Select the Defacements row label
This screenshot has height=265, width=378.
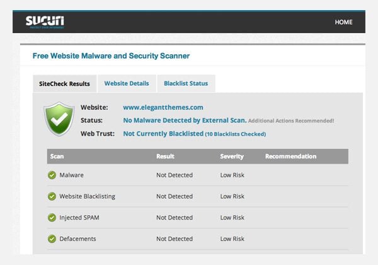coord(77,238)
